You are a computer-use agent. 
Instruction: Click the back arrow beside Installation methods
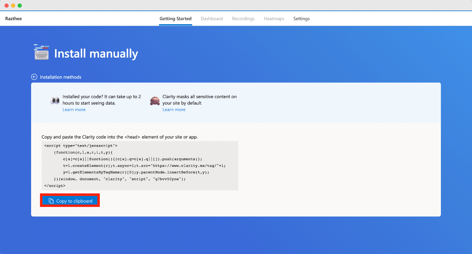tap(34, 77)
